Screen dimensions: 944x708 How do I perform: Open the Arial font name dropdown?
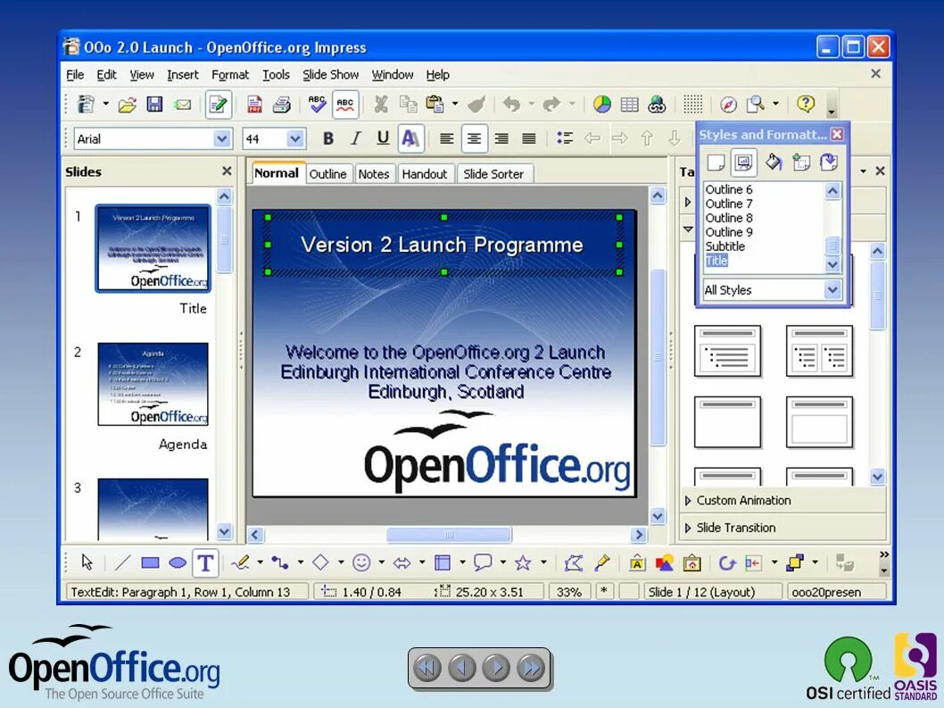pyautogui.click(x=221, y=138)
